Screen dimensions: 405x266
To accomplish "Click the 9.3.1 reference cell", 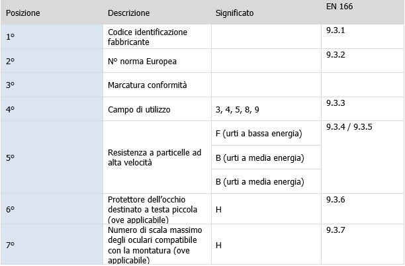I will tap(336, 30).
